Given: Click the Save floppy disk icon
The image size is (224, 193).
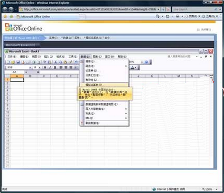Looking at the screenshot, I should [x=18, y=62].
